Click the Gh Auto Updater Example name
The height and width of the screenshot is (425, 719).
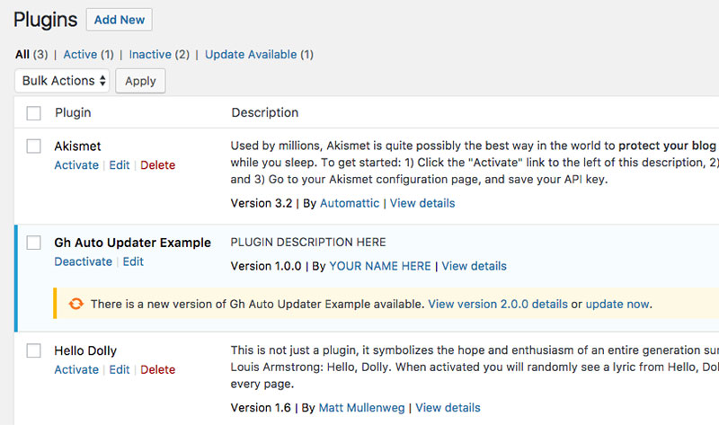[x=132, y=243]
